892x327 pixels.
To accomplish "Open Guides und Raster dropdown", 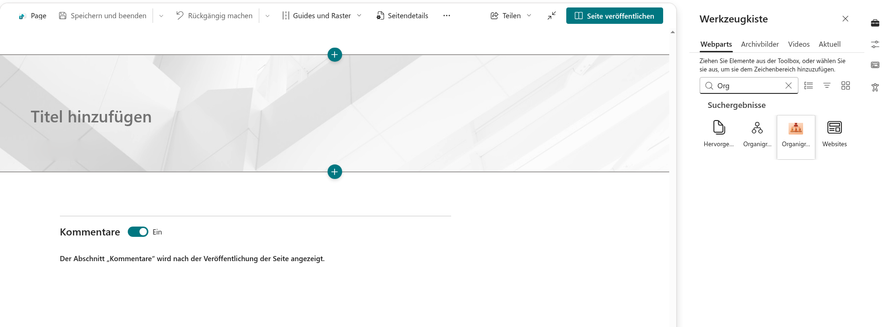I will (x=322, y=16).
